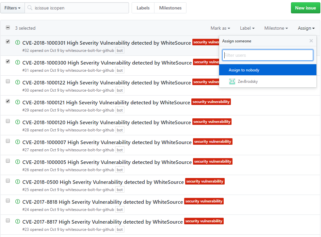Click ZevBrodsky's avatar in the assignee list

[232, 81]
